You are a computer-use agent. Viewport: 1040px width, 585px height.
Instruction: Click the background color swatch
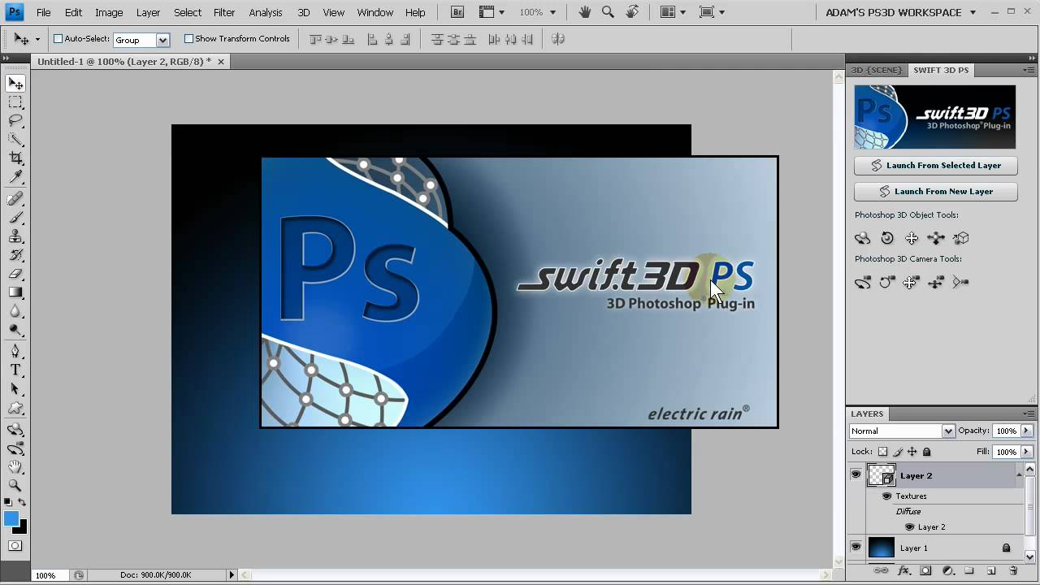click(x=22, y=527)
